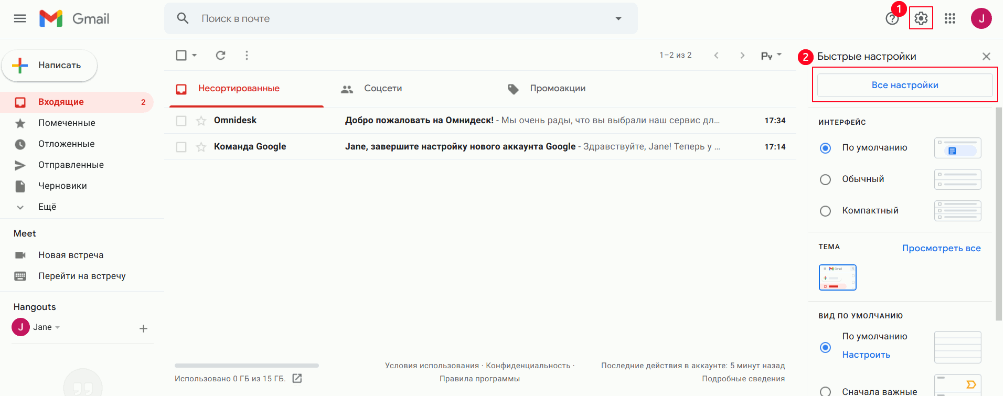Tick the select-all checkbox in the toolbar

(x=181, y=55)
